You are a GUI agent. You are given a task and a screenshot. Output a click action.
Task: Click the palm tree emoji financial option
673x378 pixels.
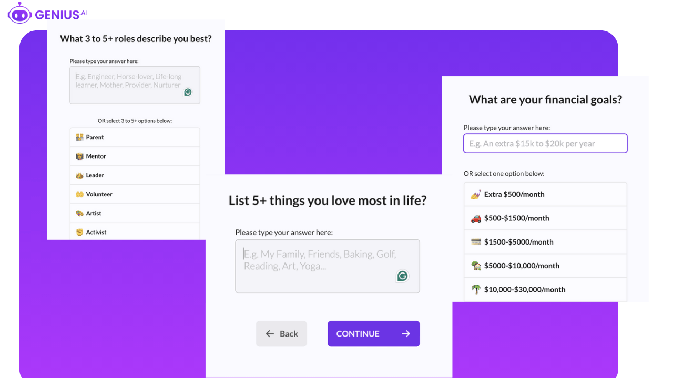[x=476, y=289]
